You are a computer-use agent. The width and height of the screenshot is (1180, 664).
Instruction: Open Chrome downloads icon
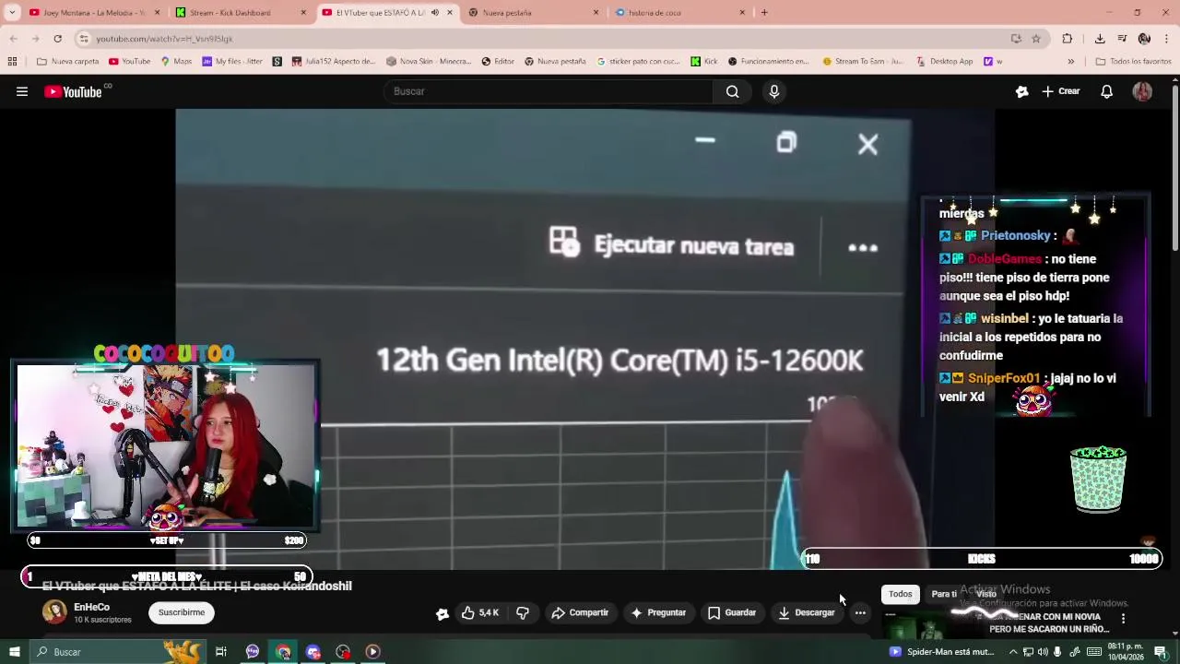(1100, 39)
